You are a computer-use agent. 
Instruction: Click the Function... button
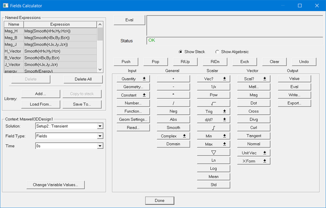133,112
